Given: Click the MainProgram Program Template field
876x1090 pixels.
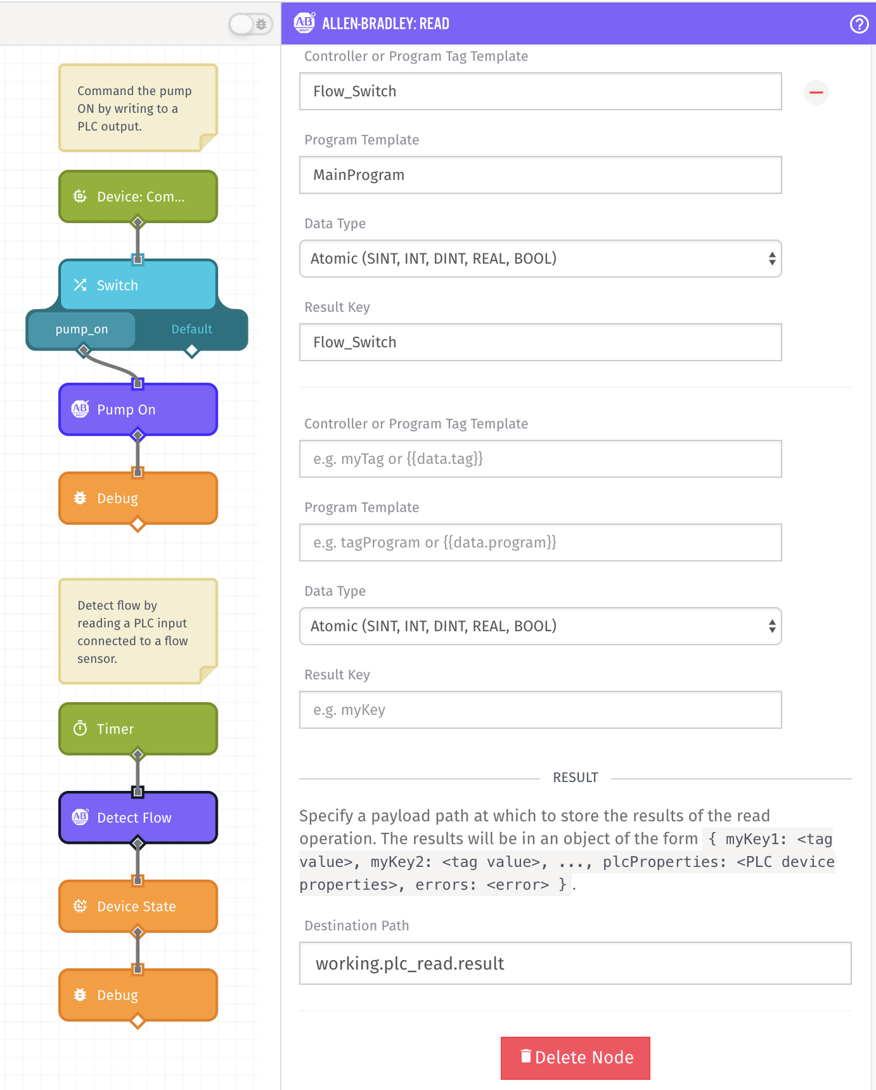Looking at the screenshot, I should pyautogui.click(x=541, y=174).
